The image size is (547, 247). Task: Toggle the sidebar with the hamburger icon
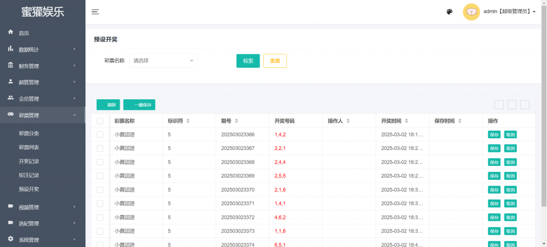click(95, 12)
